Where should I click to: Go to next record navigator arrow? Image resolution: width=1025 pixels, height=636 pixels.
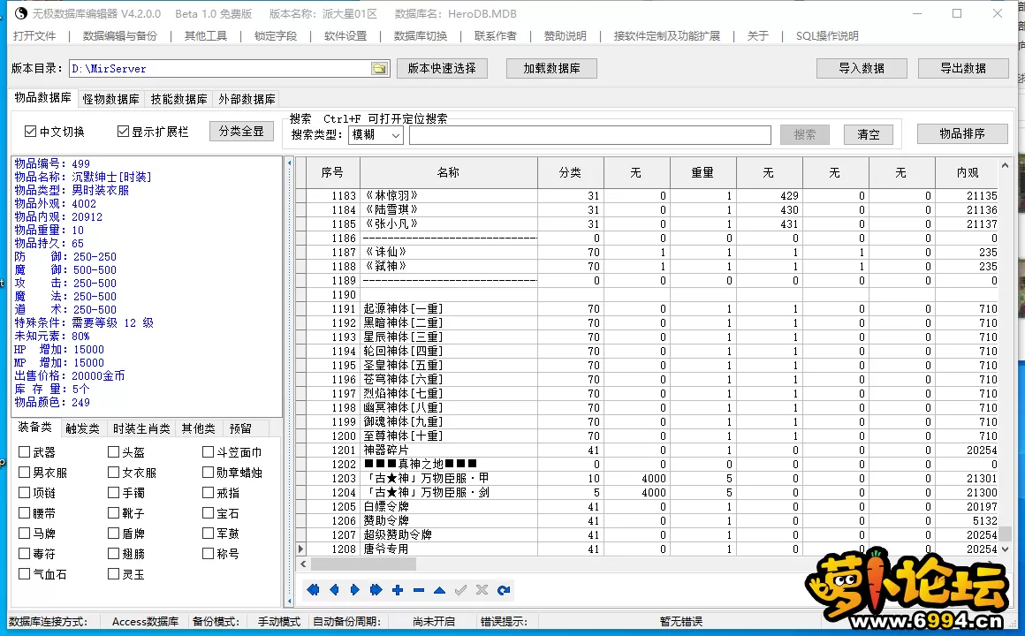click(355, 590)
